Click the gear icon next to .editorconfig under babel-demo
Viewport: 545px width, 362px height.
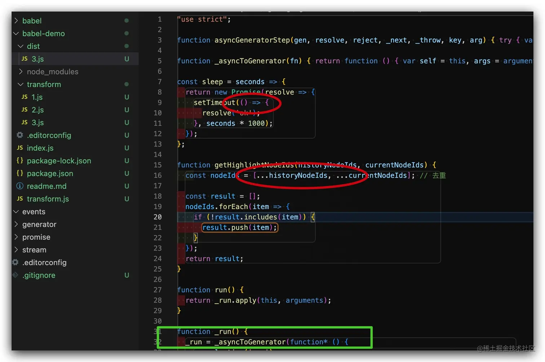[19, 135]
